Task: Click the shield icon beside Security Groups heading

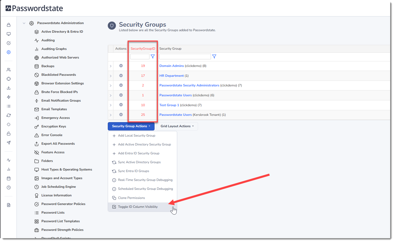Action: coord(112,26)
